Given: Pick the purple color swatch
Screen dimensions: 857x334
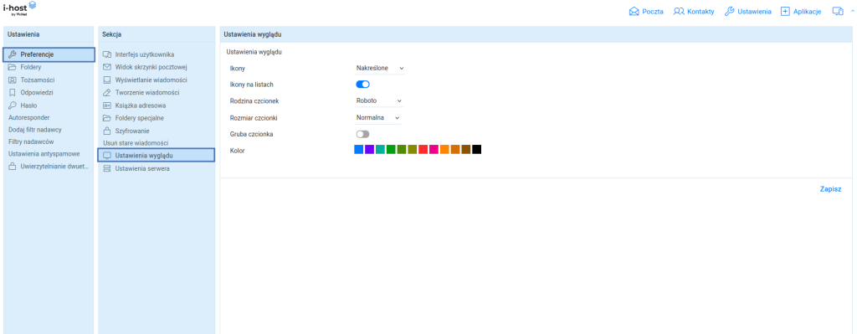Looking at the screenshot, I should (369, 149).
